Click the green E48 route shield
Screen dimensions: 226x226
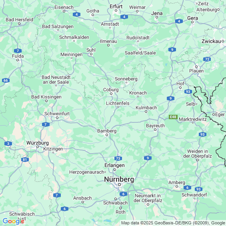pos(173,117)
